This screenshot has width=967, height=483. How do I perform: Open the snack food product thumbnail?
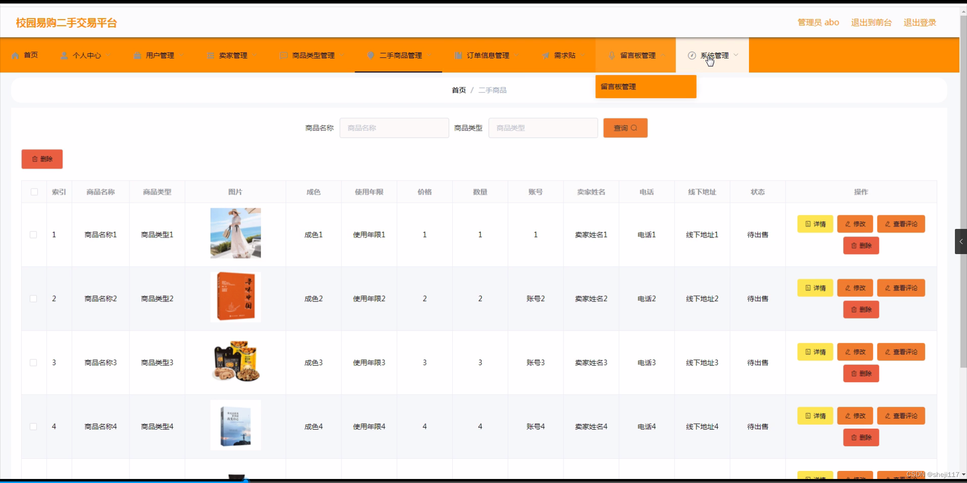(236, 361)
